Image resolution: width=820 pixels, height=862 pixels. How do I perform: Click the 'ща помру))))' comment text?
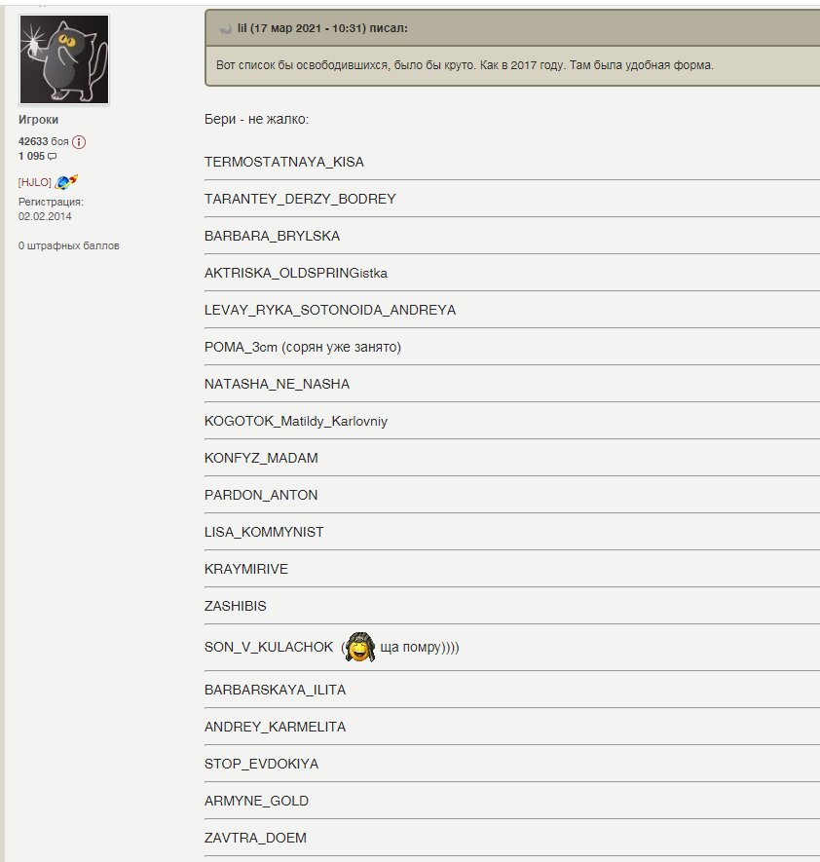coord(420,647)
